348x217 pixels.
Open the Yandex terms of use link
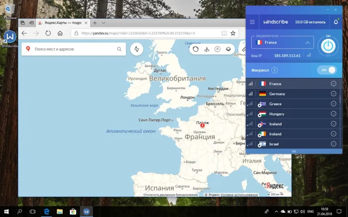tap(239, 195)
